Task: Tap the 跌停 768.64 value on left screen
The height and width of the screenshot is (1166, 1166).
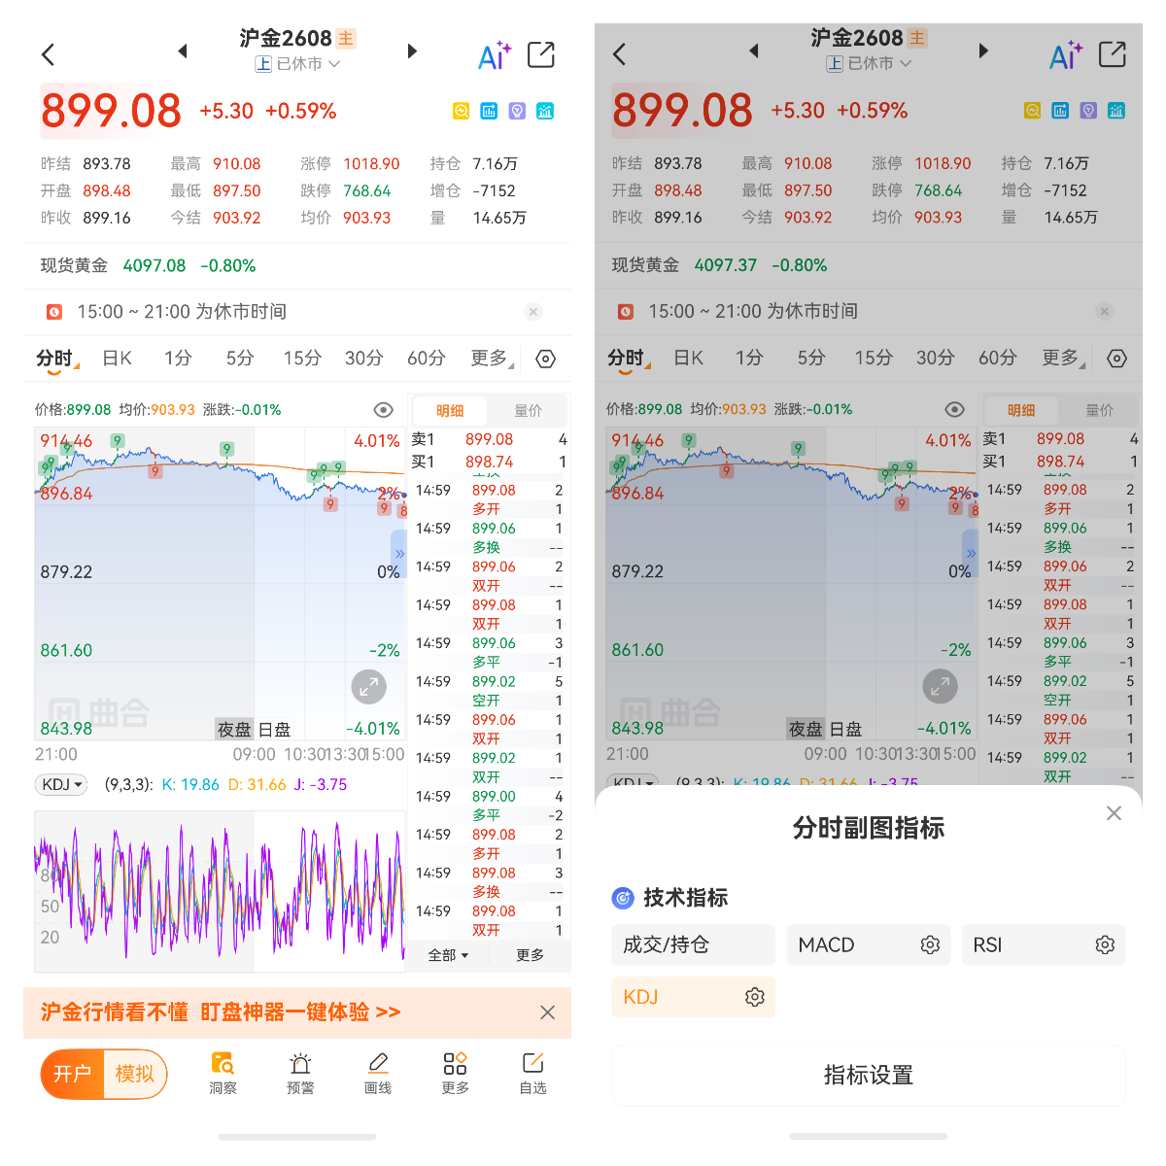Action: click(x=366, y=191)
